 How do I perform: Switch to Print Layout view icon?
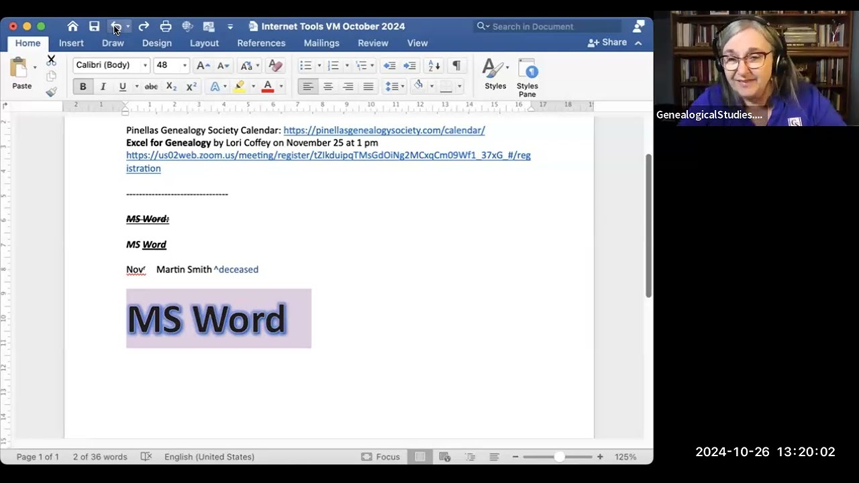tap(420, 457)
